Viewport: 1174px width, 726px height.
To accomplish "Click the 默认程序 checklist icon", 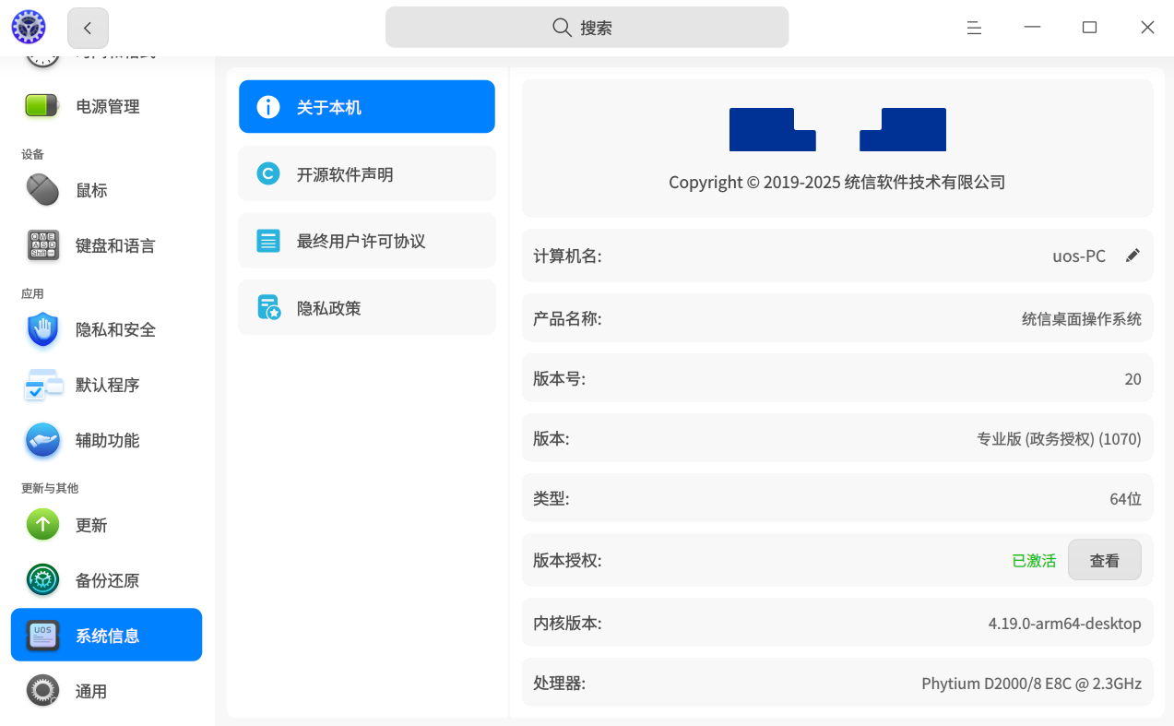I will click(42, 385).
